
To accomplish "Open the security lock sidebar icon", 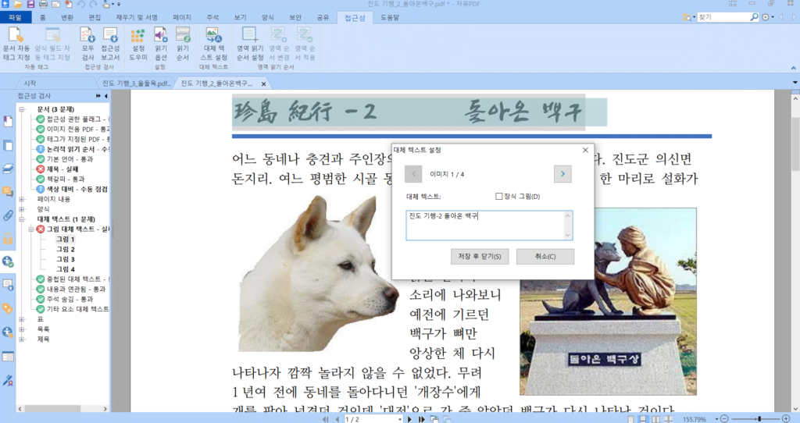I will click(8, 239).
